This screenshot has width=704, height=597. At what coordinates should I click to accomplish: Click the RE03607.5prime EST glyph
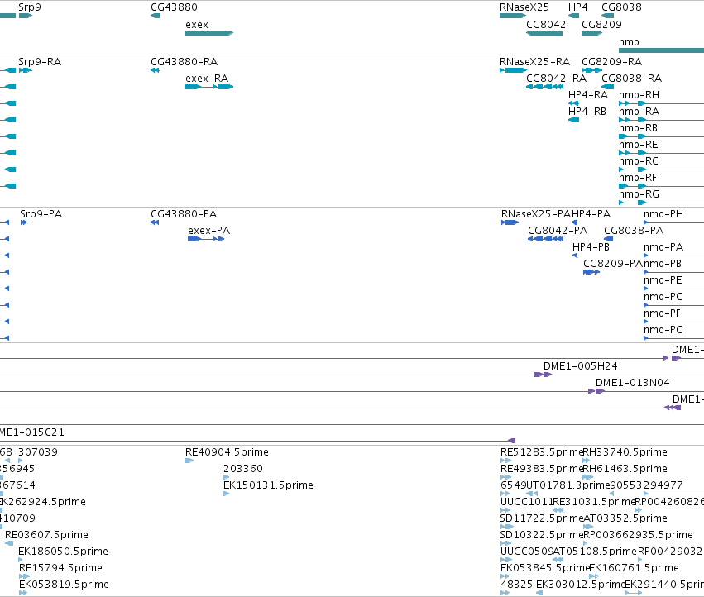[9, 543]
